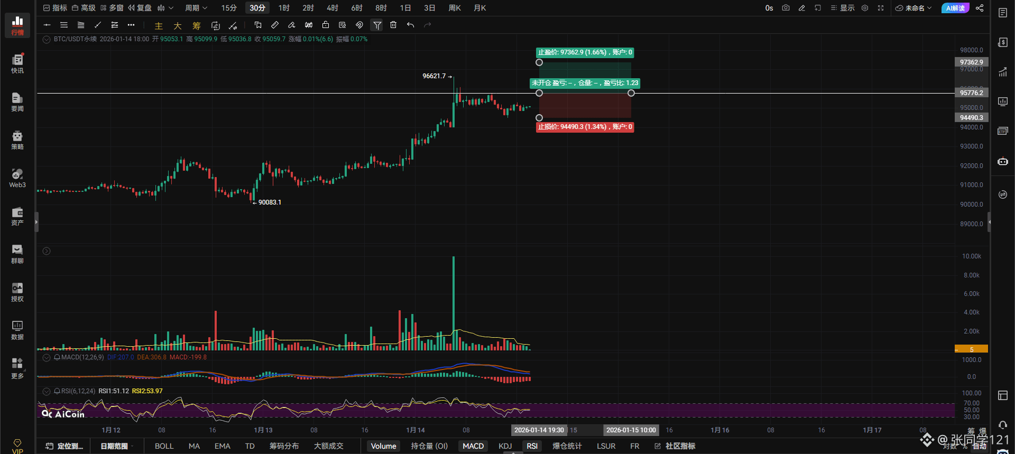
Task: Click the 定位到 locate button
Action: pyautogui.click(x=64, y=446)
